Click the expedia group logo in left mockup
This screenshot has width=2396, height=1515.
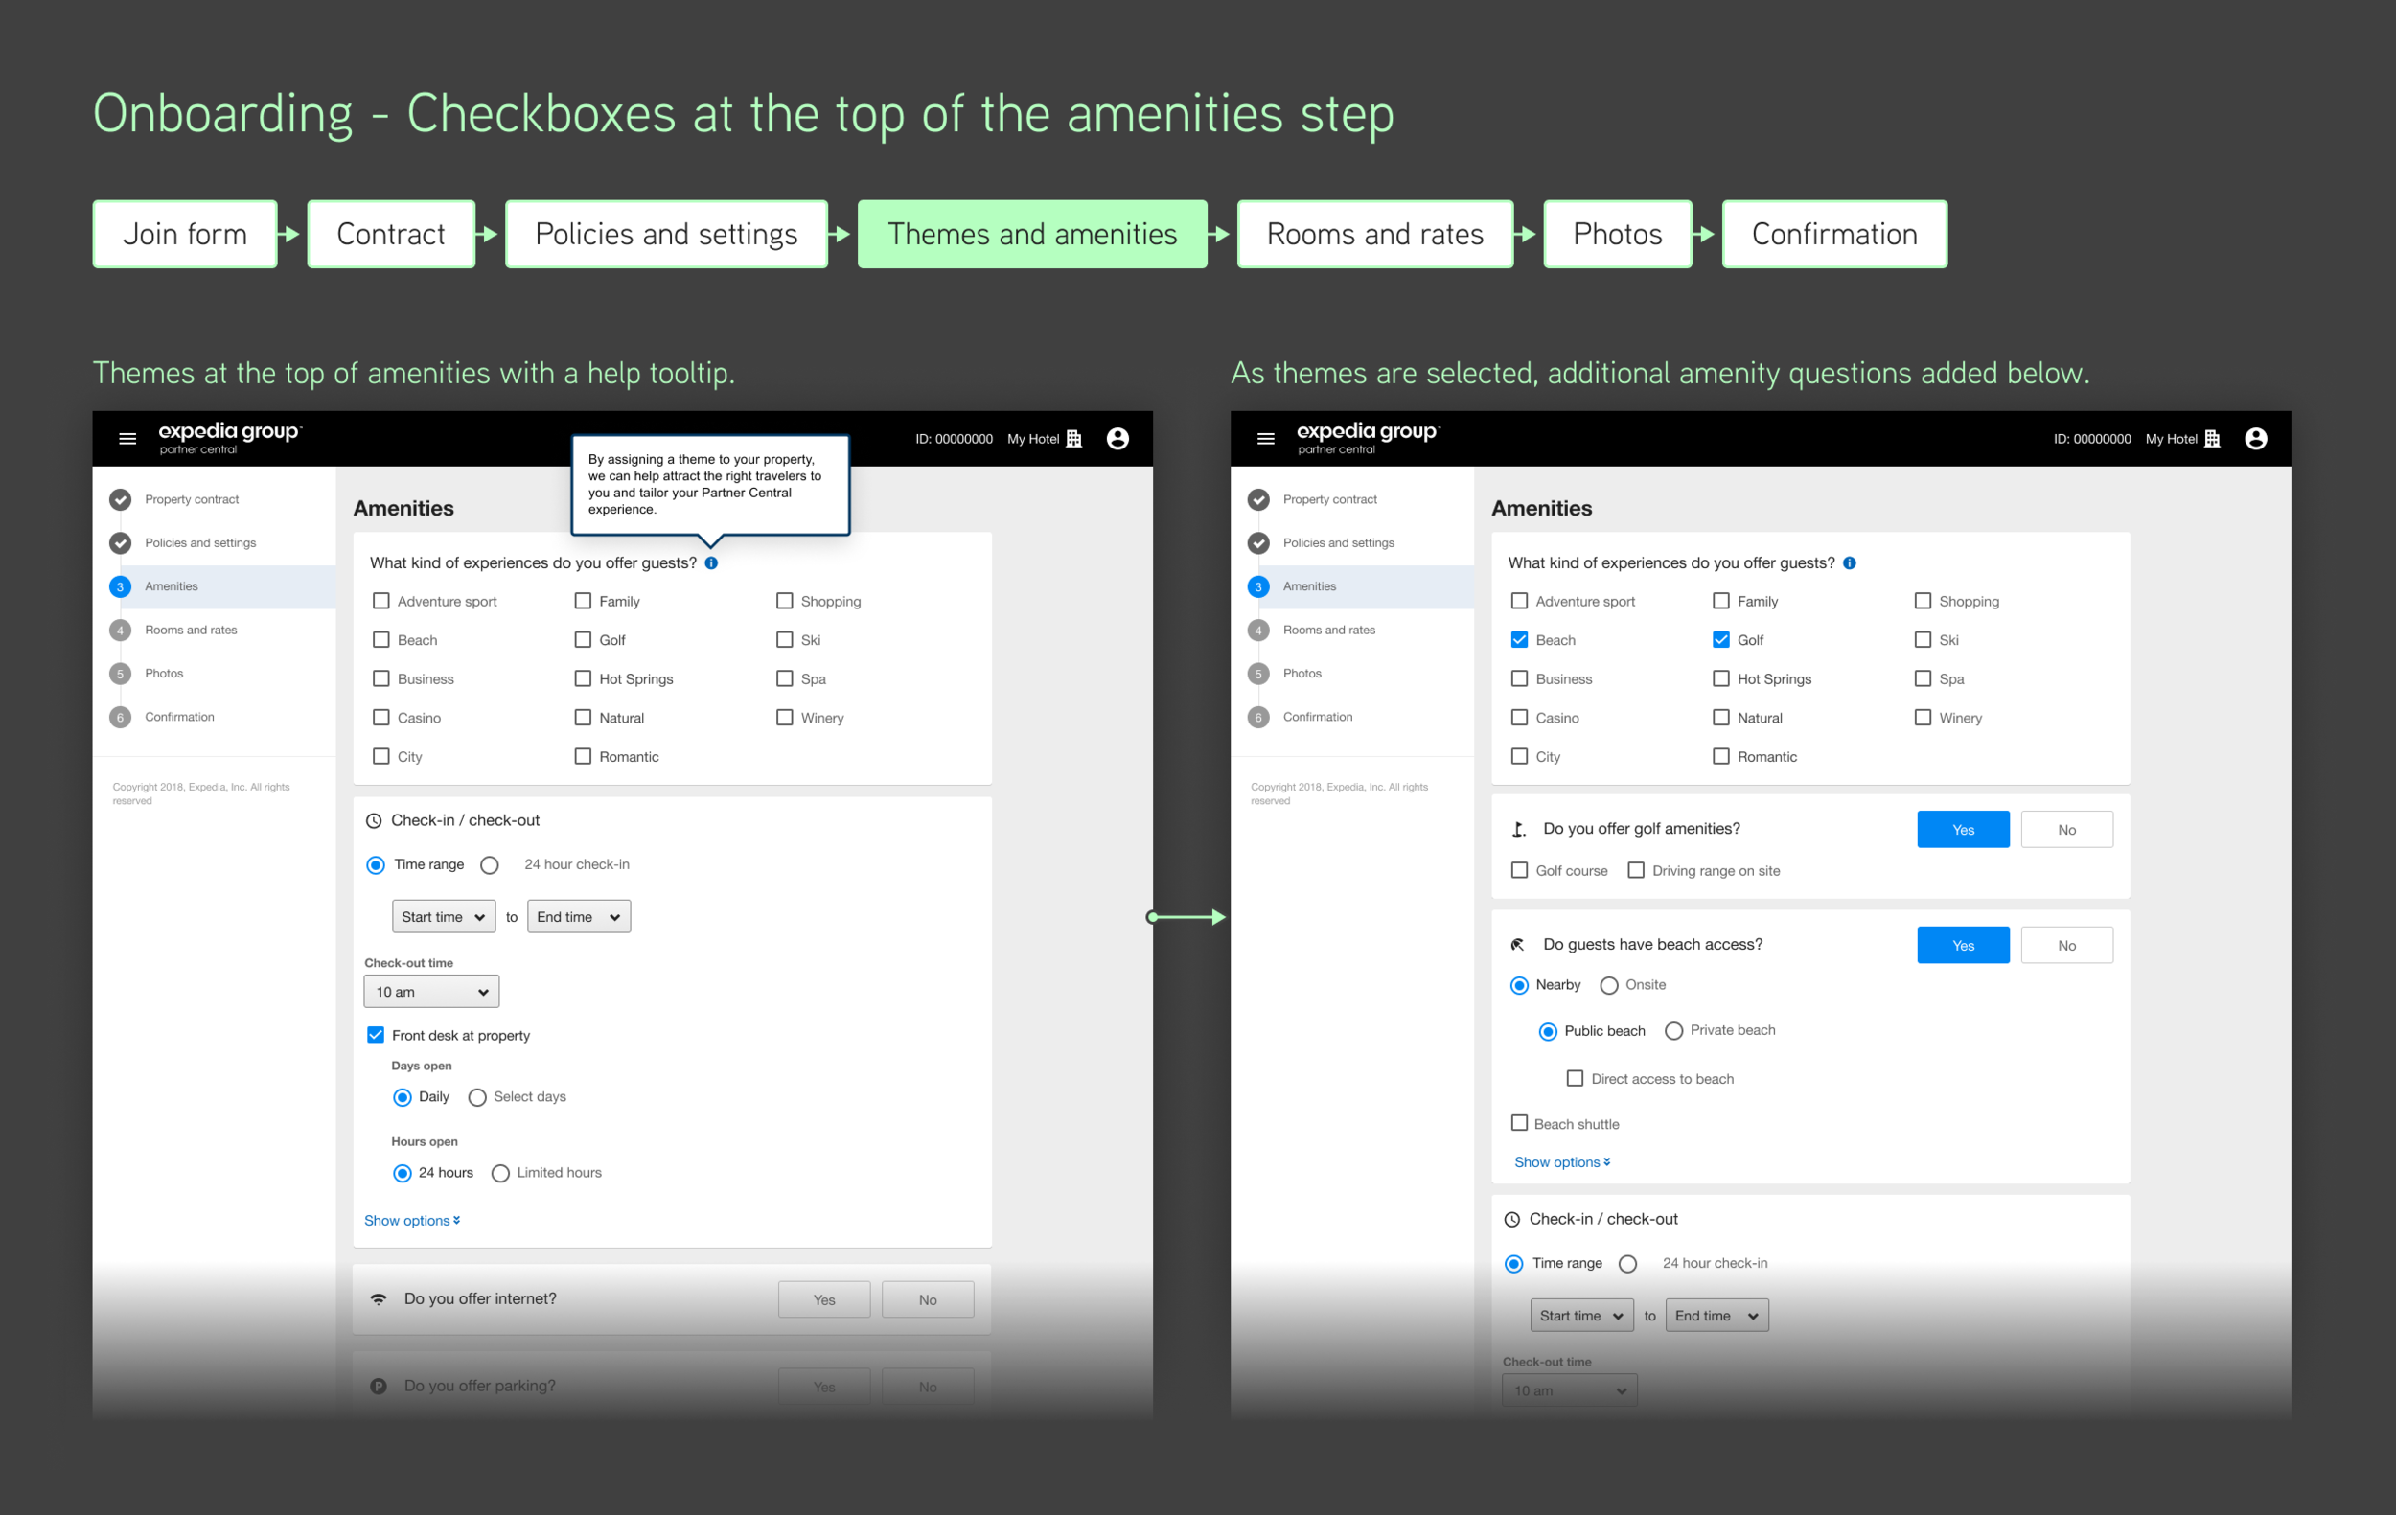(229, 437)
